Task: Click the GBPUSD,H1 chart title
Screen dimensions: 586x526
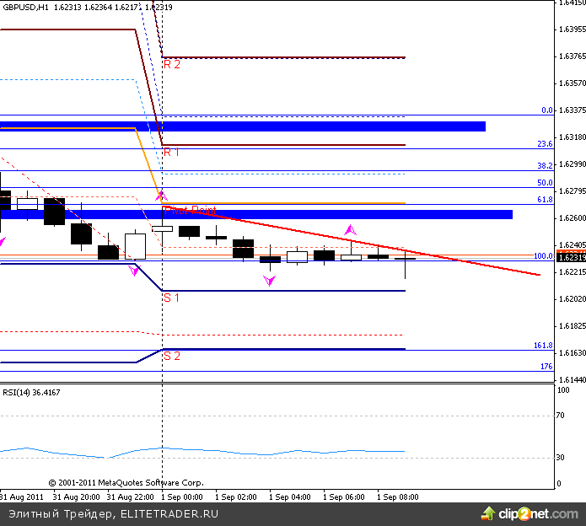Action: (25, 7)
